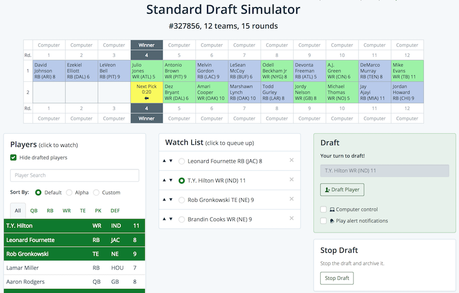Screen dimensions: 459x293
Task: Switch to the QB position tab
Action: point(34,211)
